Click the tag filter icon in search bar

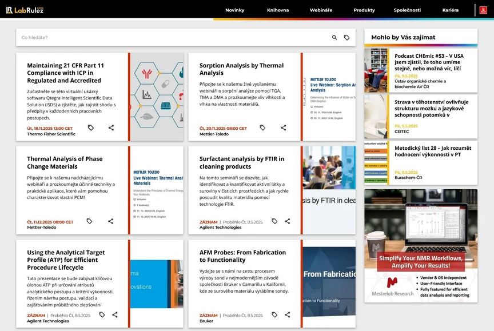346,38
